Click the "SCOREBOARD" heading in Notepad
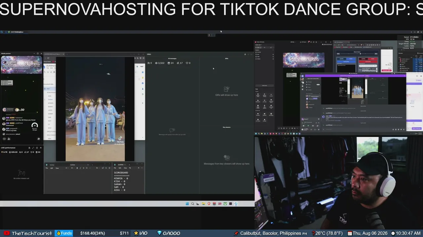Image resolution: width=423 pixels, height=237 pixels. [x=121, y=172]
